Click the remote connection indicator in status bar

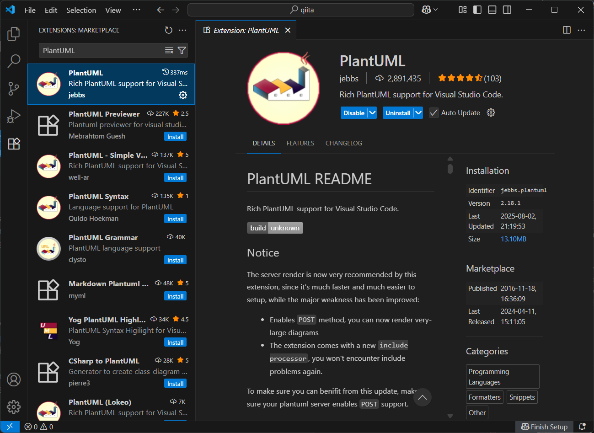10,426
